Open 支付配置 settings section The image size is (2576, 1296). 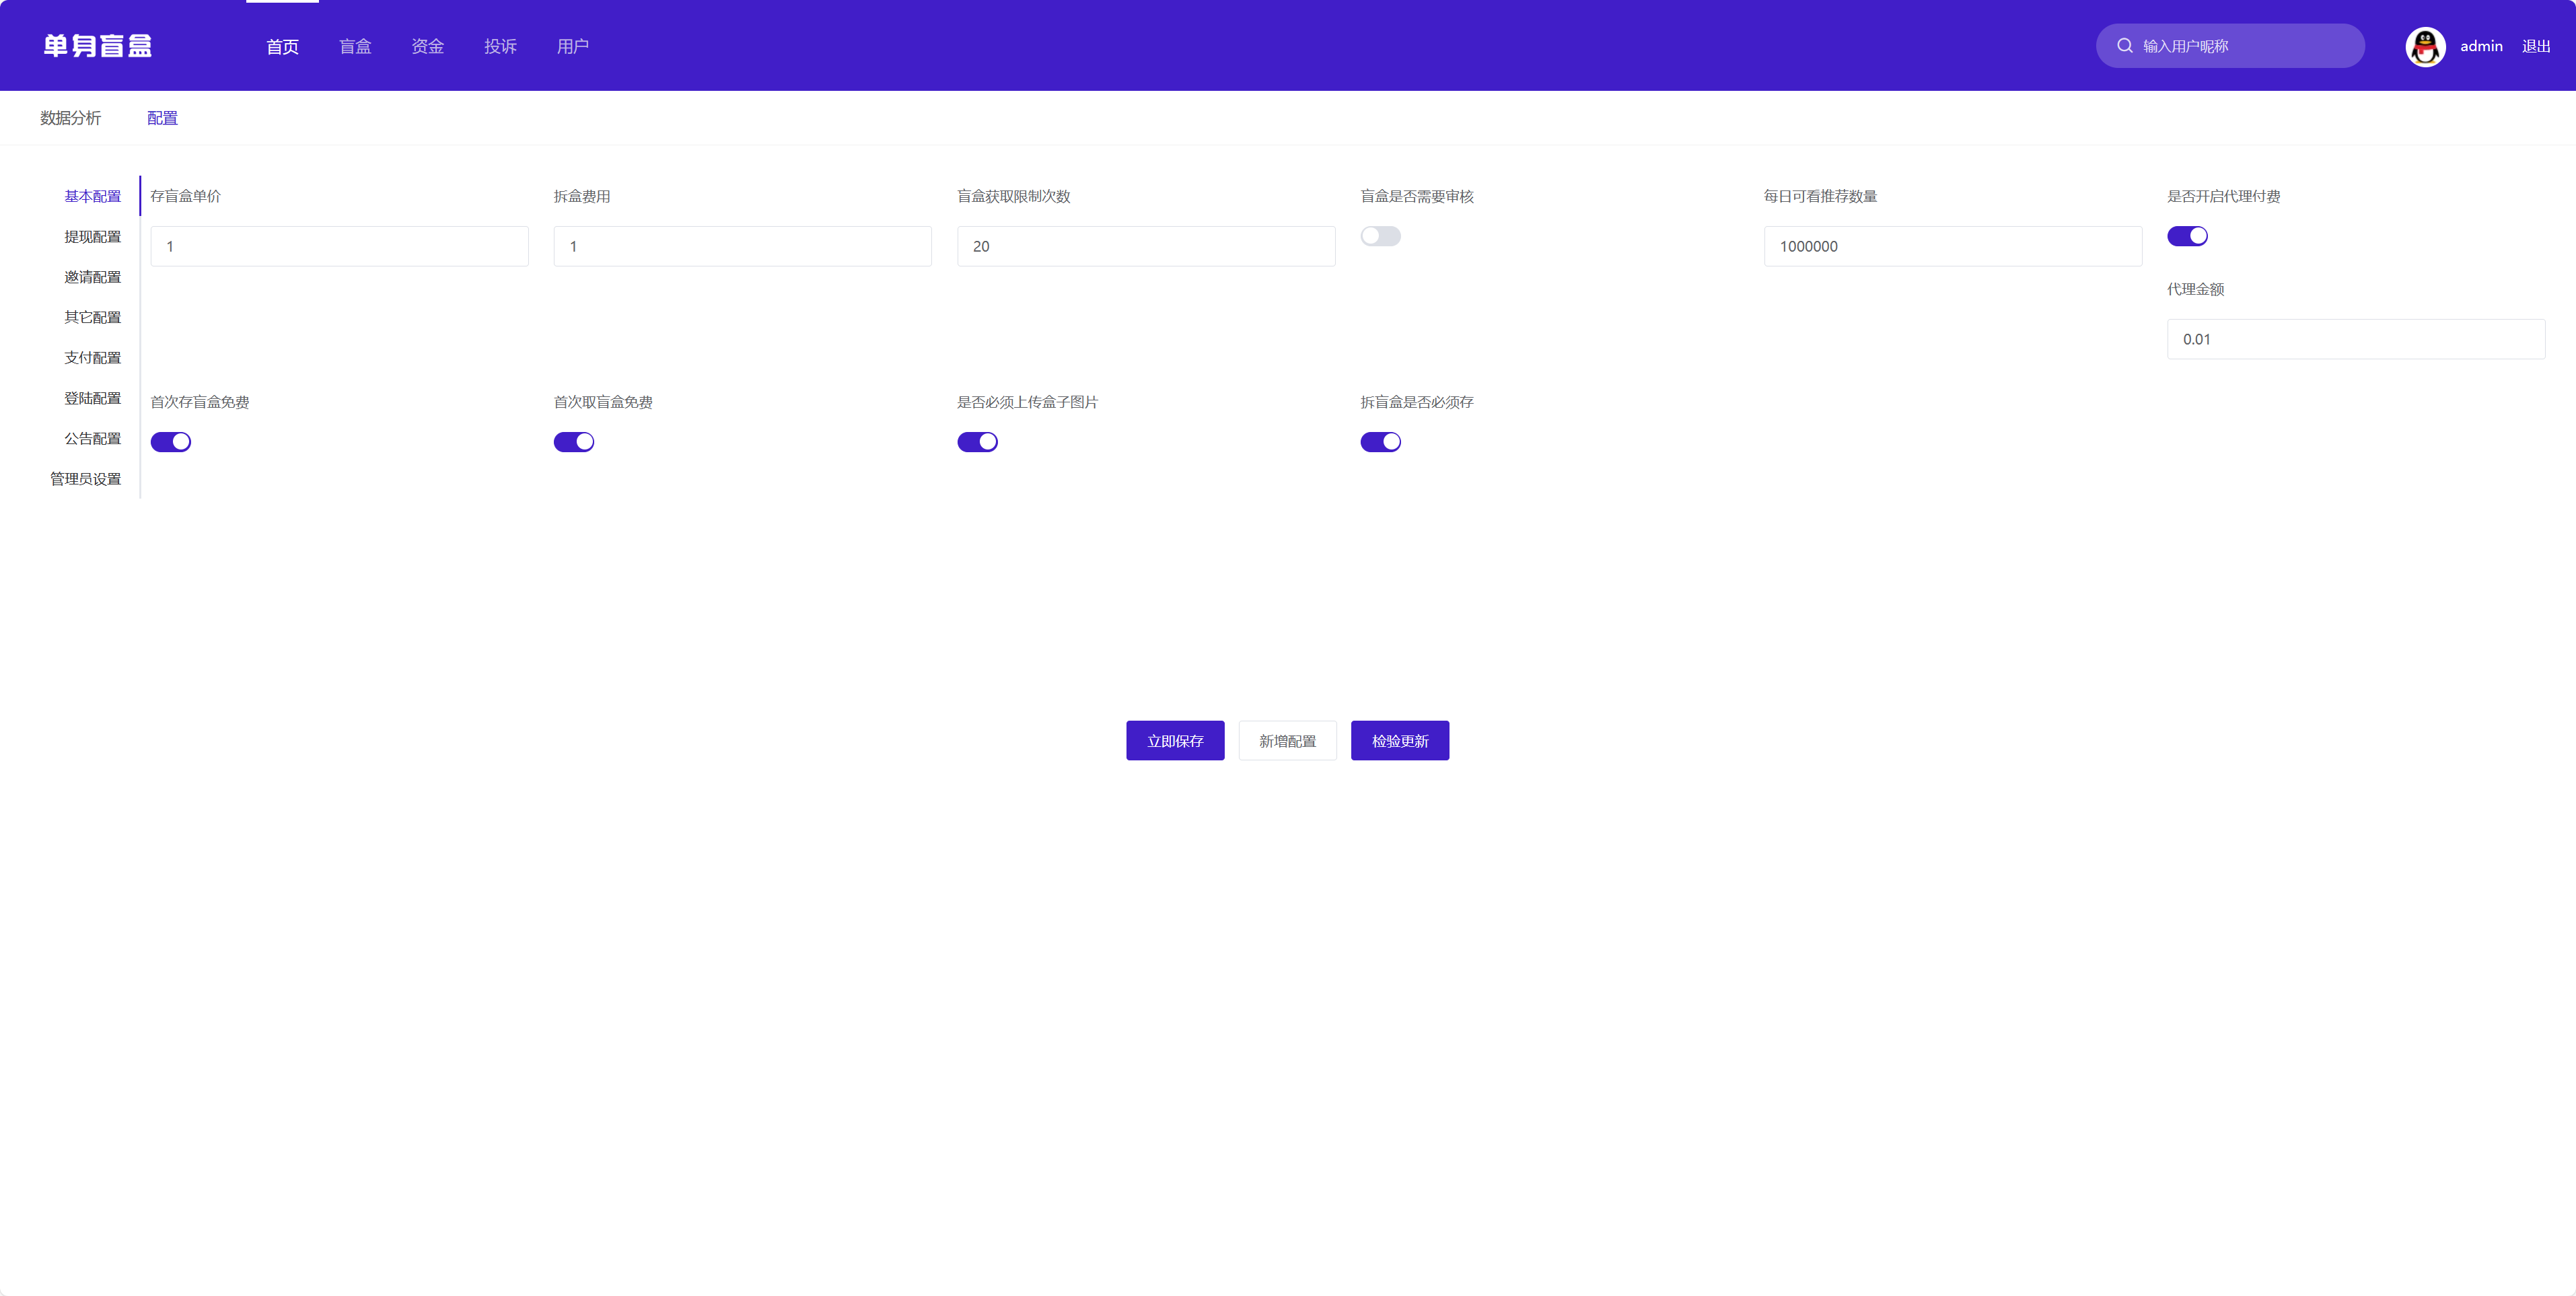tap(92, 358)
